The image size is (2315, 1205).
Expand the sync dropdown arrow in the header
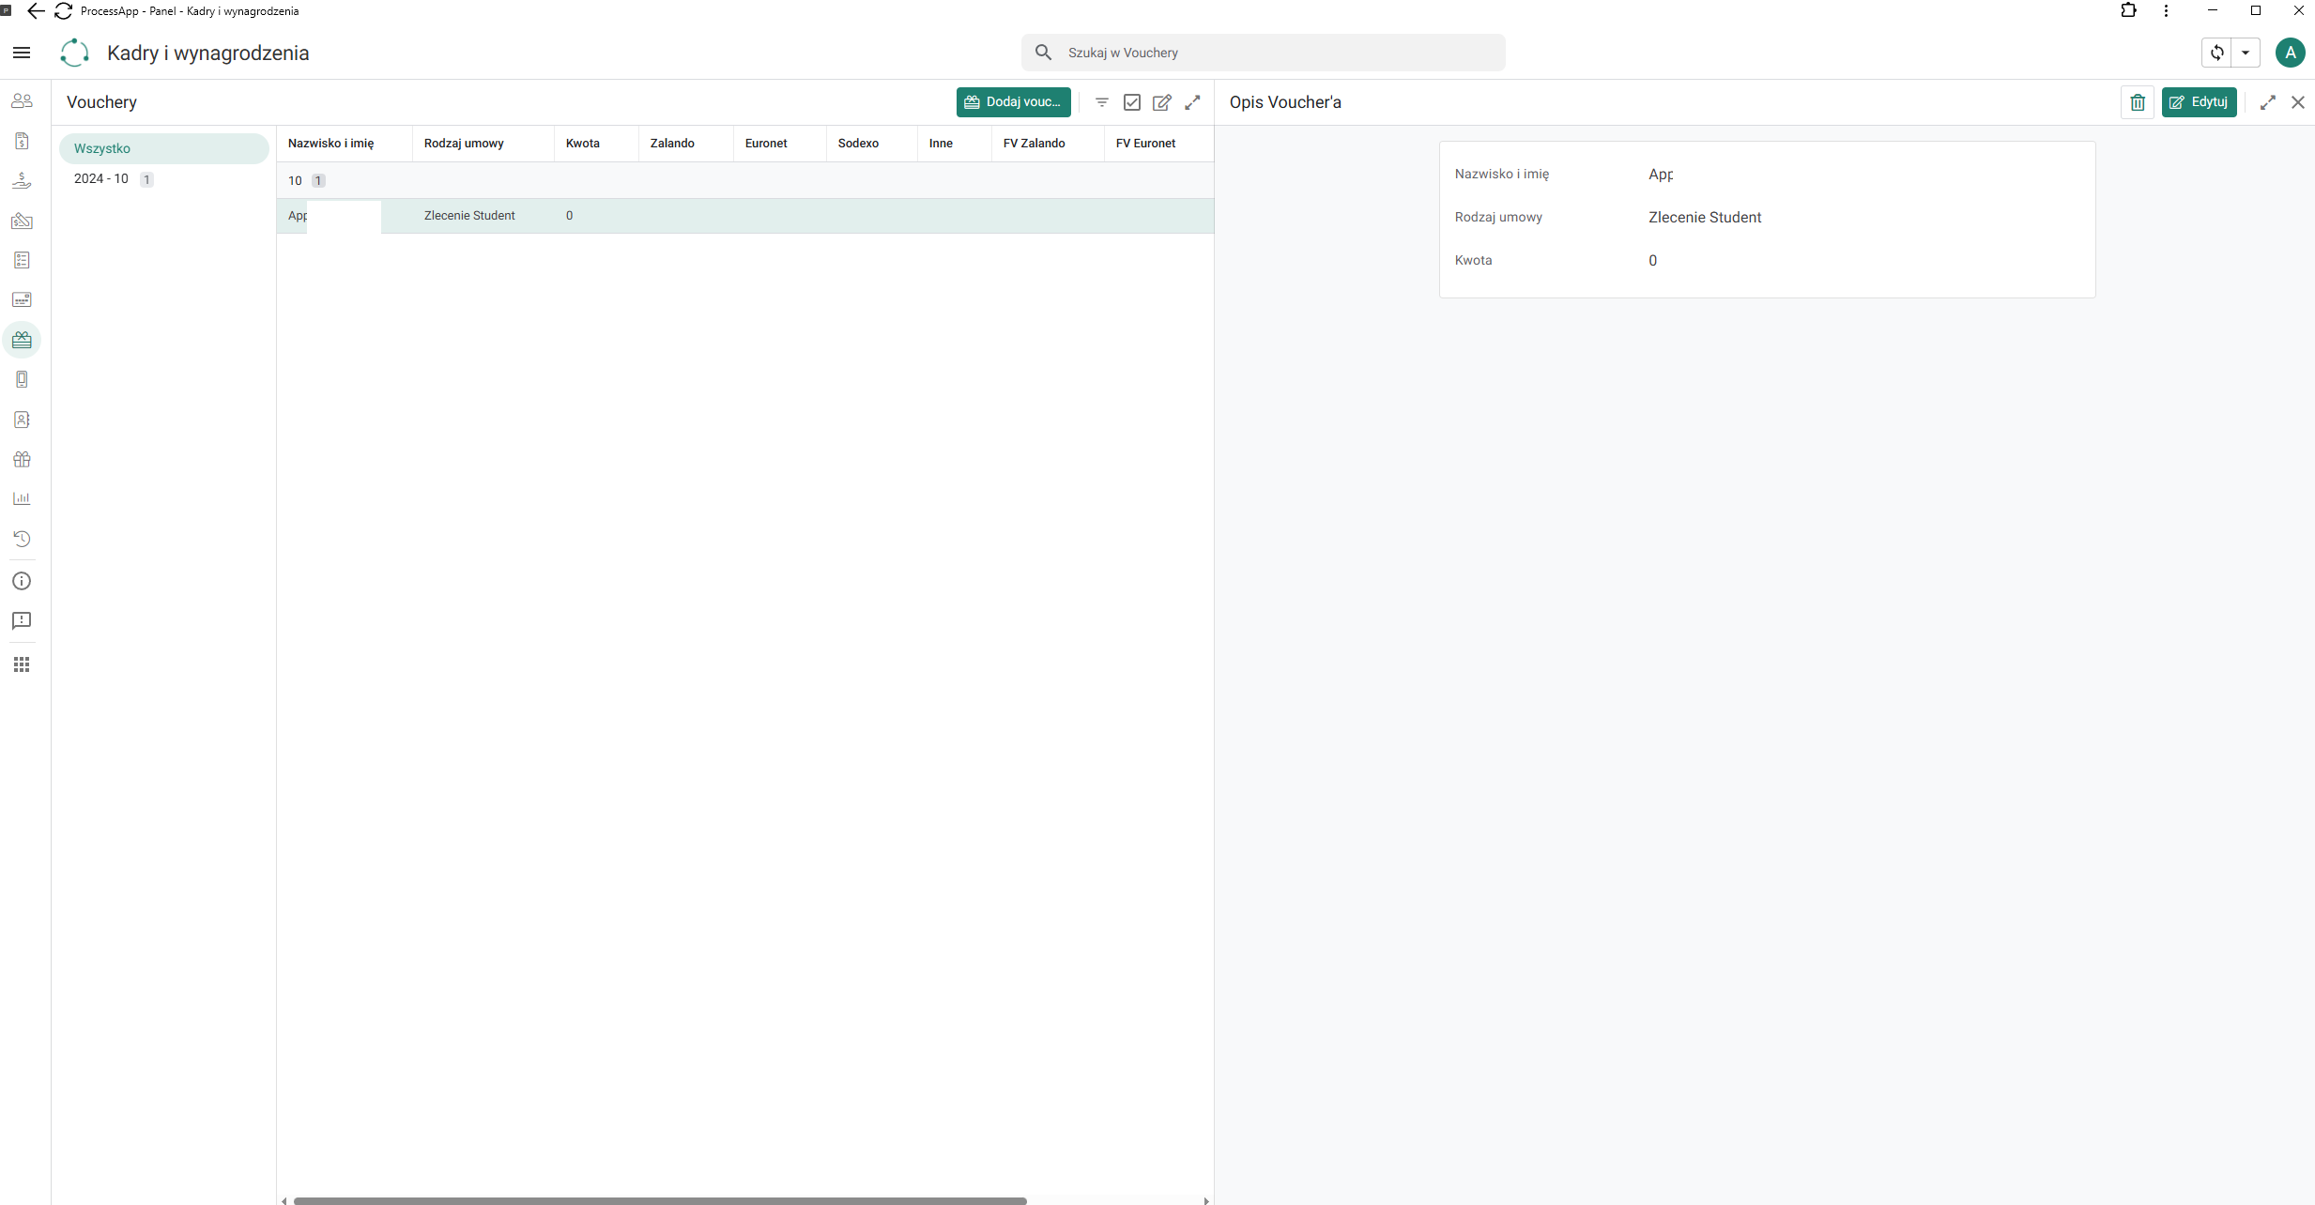point(2246,53)
